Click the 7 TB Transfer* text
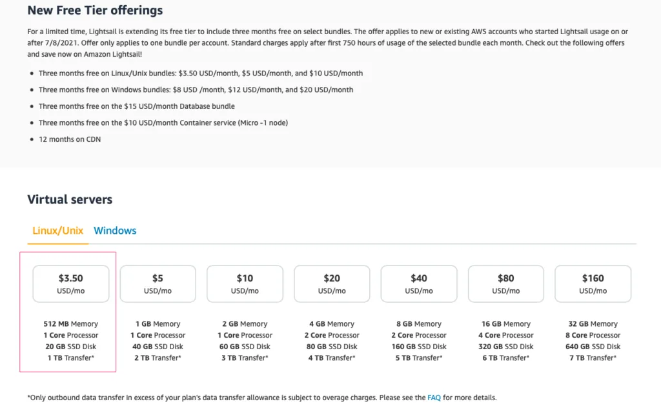This screenshot has width=661, height=413. 593,358
